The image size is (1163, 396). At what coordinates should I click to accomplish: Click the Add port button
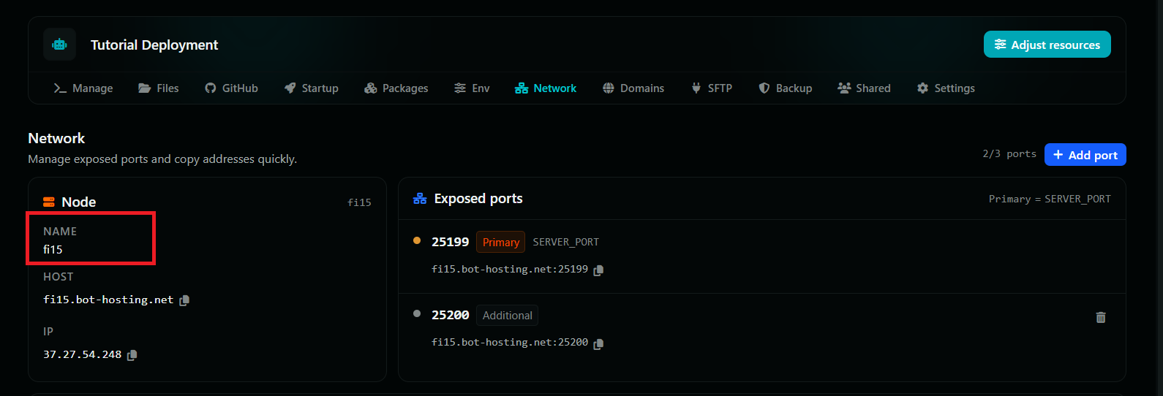tap(1085, 155)
